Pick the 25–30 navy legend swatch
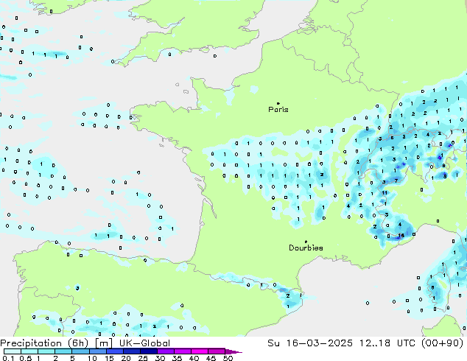467x361 pixels. click(x=148, y=351)
